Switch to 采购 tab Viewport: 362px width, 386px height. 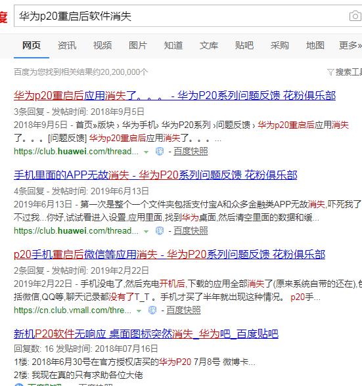280,45
